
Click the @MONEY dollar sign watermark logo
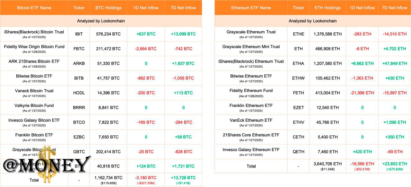point(47,164)
